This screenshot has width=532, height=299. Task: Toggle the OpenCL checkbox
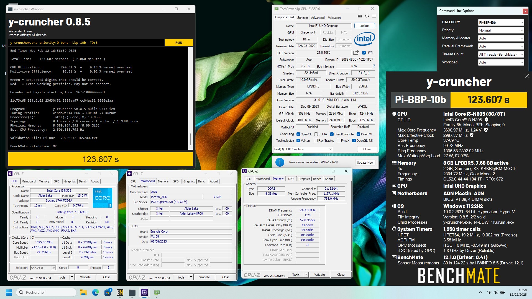click(298, 134)
